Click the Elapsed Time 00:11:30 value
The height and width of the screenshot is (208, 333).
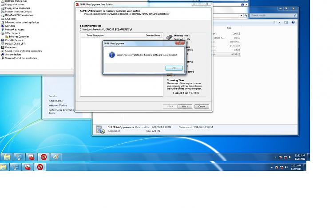point(194,93)
